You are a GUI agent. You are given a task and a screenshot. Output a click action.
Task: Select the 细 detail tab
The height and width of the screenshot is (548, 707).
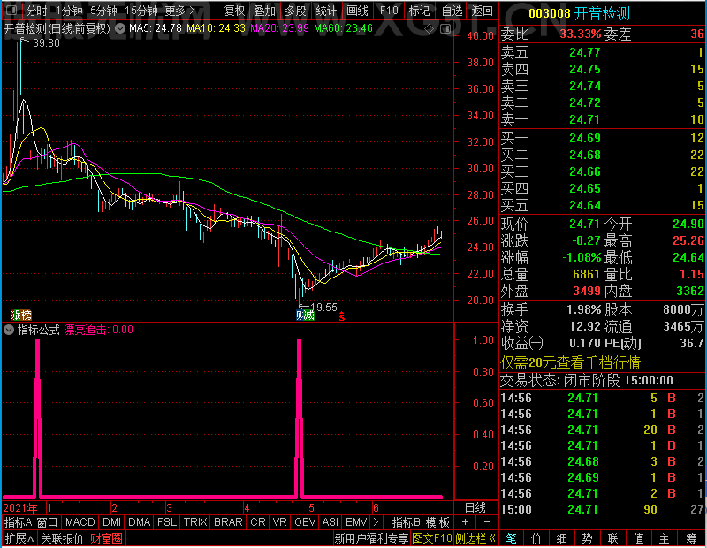pyautogui.click(x=562, y=538)
